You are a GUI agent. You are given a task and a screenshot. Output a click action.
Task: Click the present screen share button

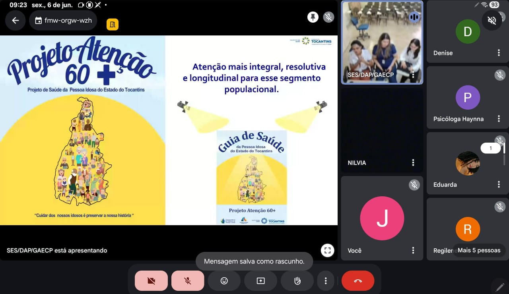260,281
